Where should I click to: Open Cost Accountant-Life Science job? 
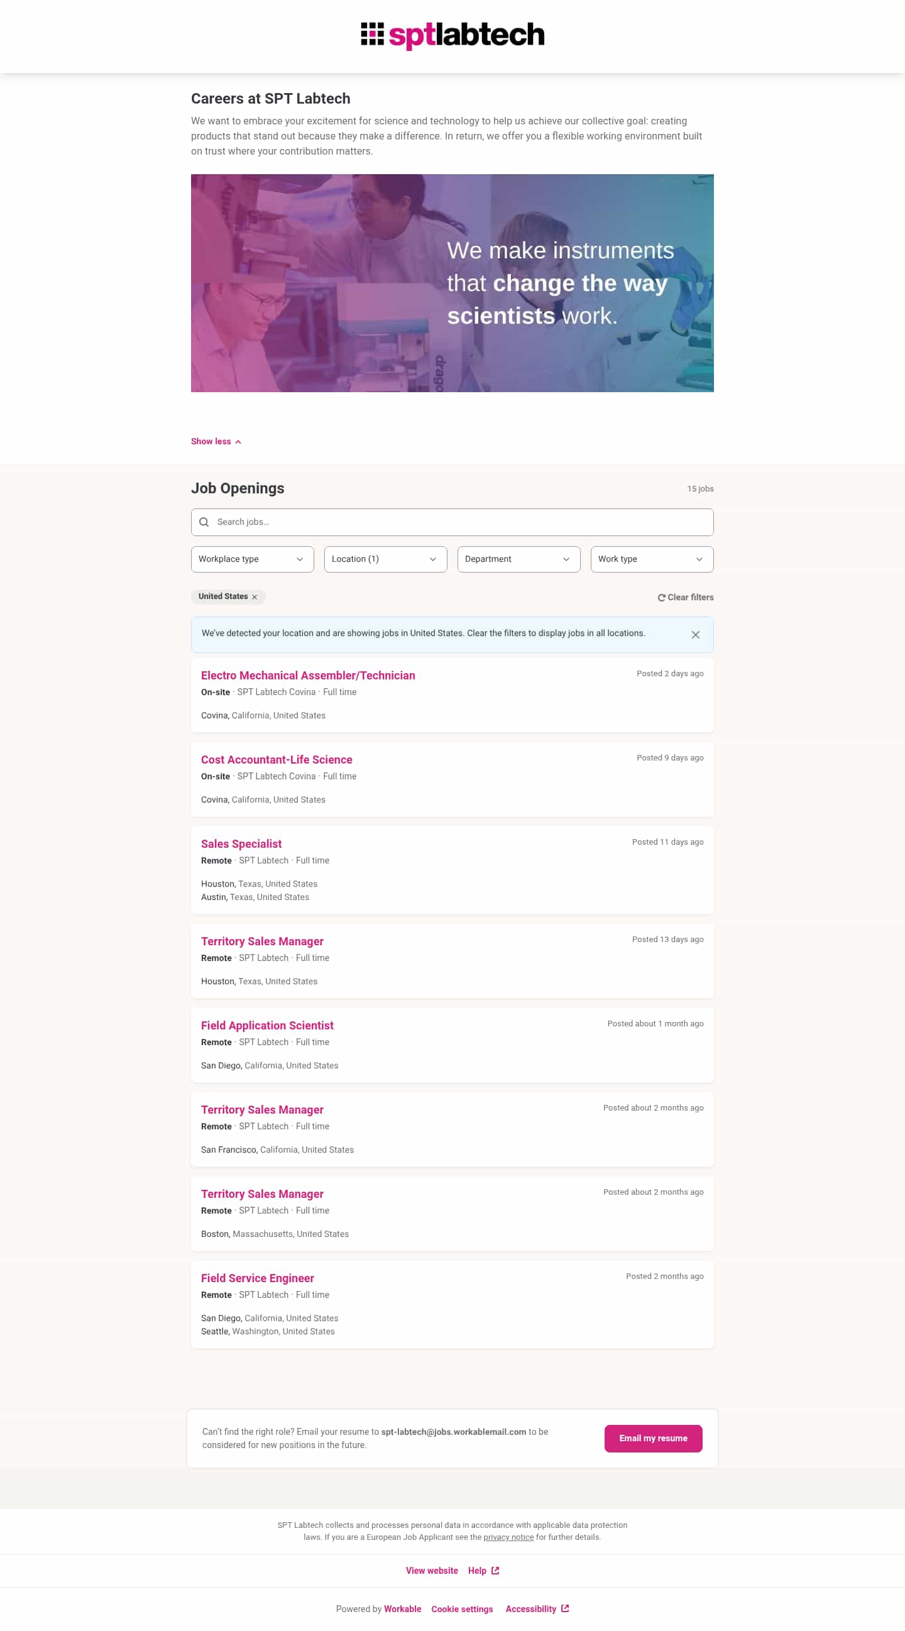coord(276,760)
